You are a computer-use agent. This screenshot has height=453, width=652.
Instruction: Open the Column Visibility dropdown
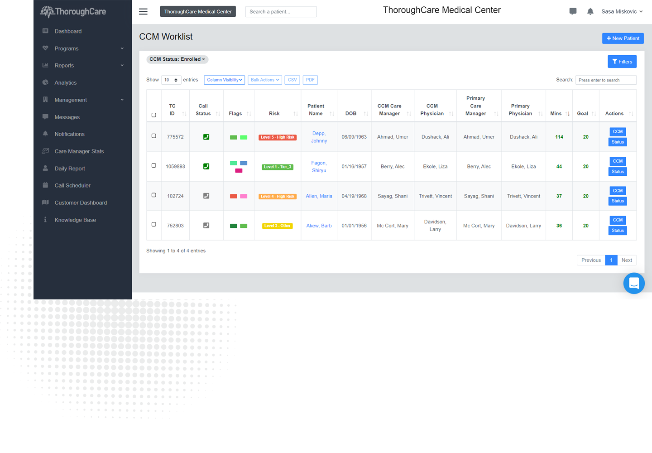point(224,80)
